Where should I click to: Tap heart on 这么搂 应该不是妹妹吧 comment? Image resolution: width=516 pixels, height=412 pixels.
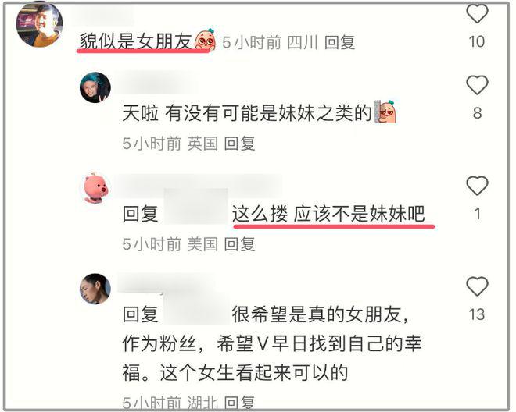coord(477,186)
